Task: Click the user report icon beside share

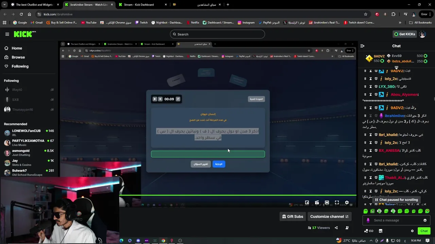Action: [x=347, y=228]
